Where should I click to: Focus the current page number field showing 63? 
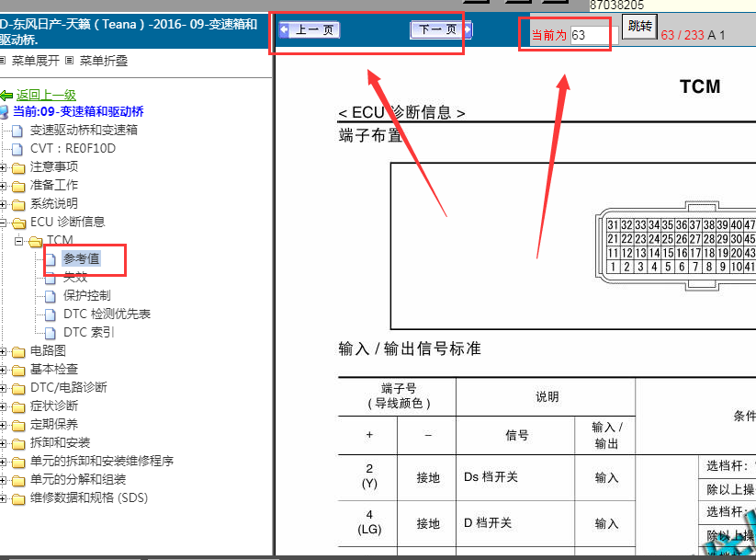(594, 35)
